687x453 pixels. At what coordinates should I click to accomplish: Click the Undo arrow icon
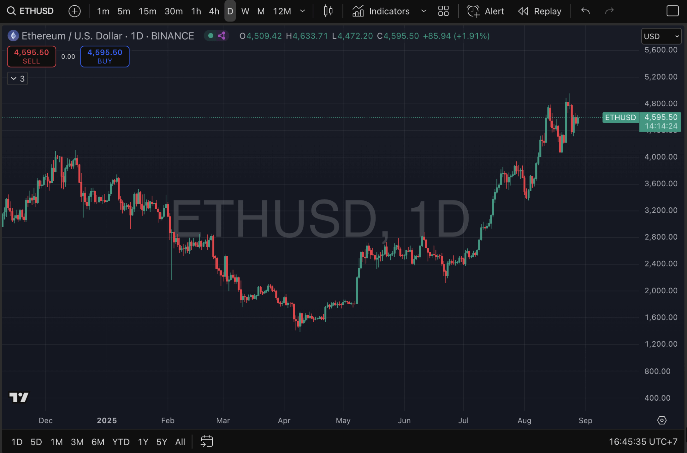click(x=585, y=11)
